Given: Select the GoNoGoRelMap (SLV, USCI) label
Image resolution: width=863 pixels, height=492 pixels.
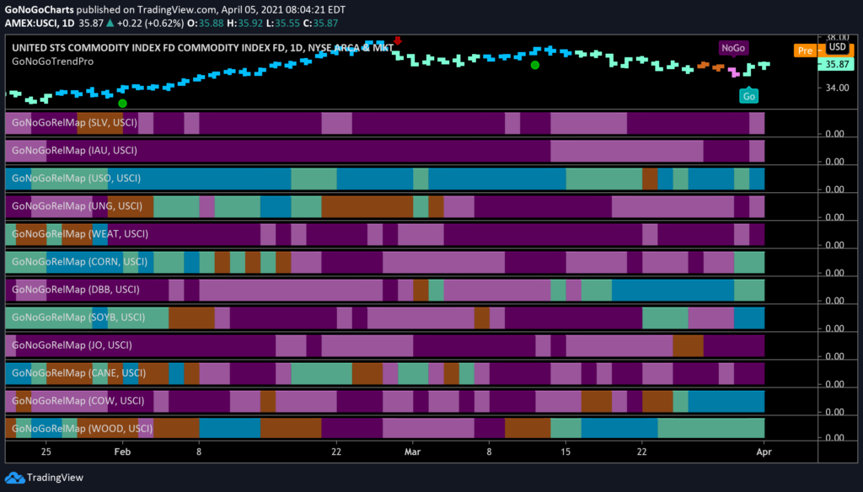Looking at the screenshot, I should pos(74,123).
